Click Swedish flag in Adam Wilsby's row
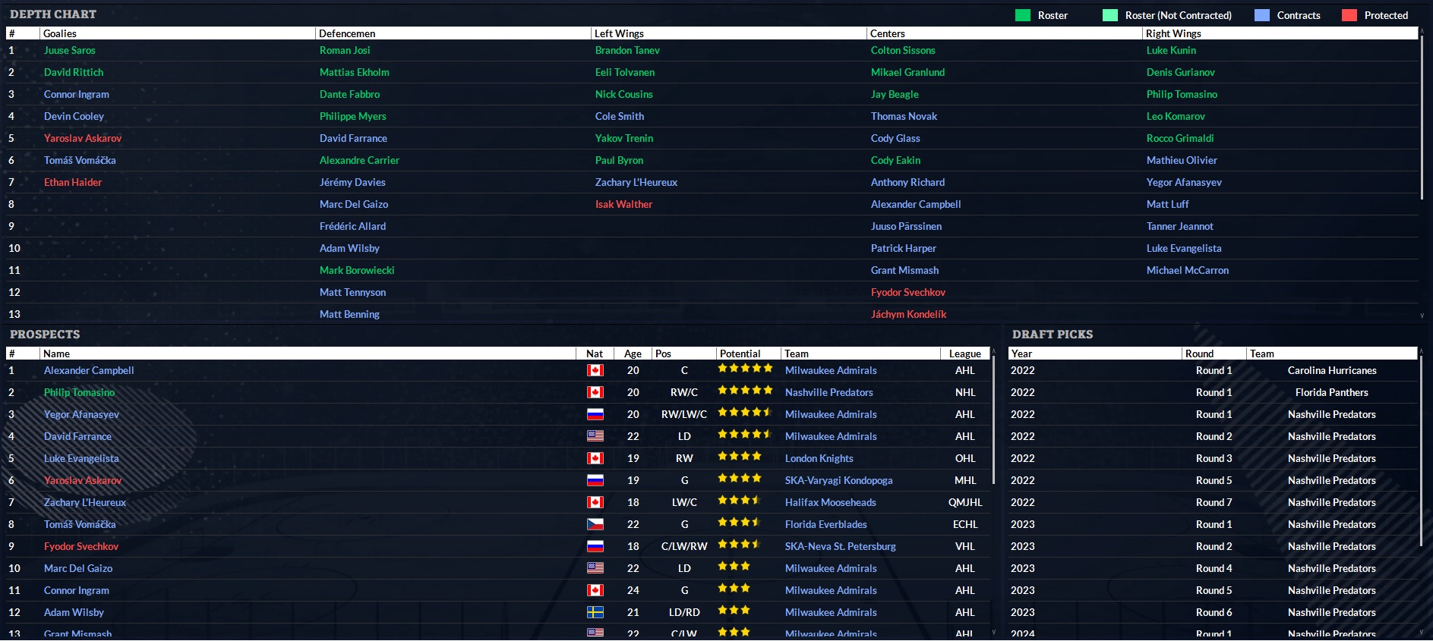Viewport: 1433px width, 641px height. coord(595,612)
